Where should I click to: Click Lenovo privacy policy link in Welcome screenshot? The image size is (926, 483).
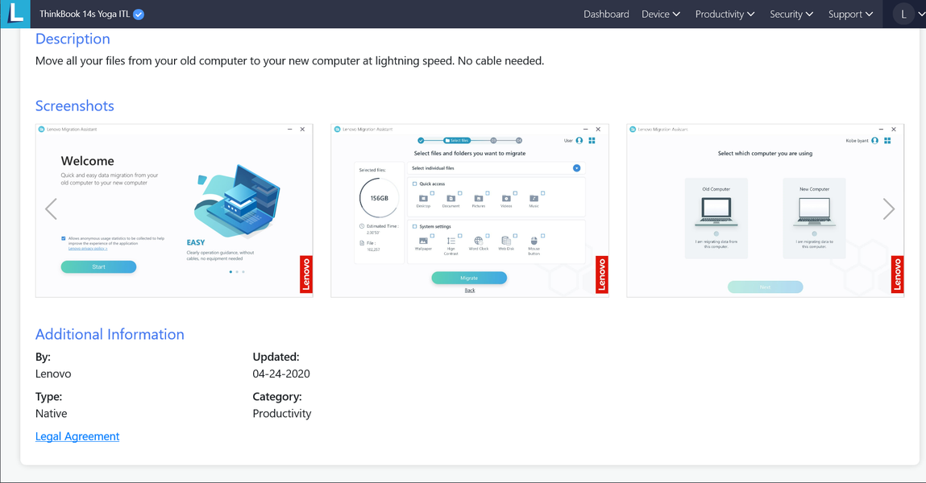[x=87, y=249]
